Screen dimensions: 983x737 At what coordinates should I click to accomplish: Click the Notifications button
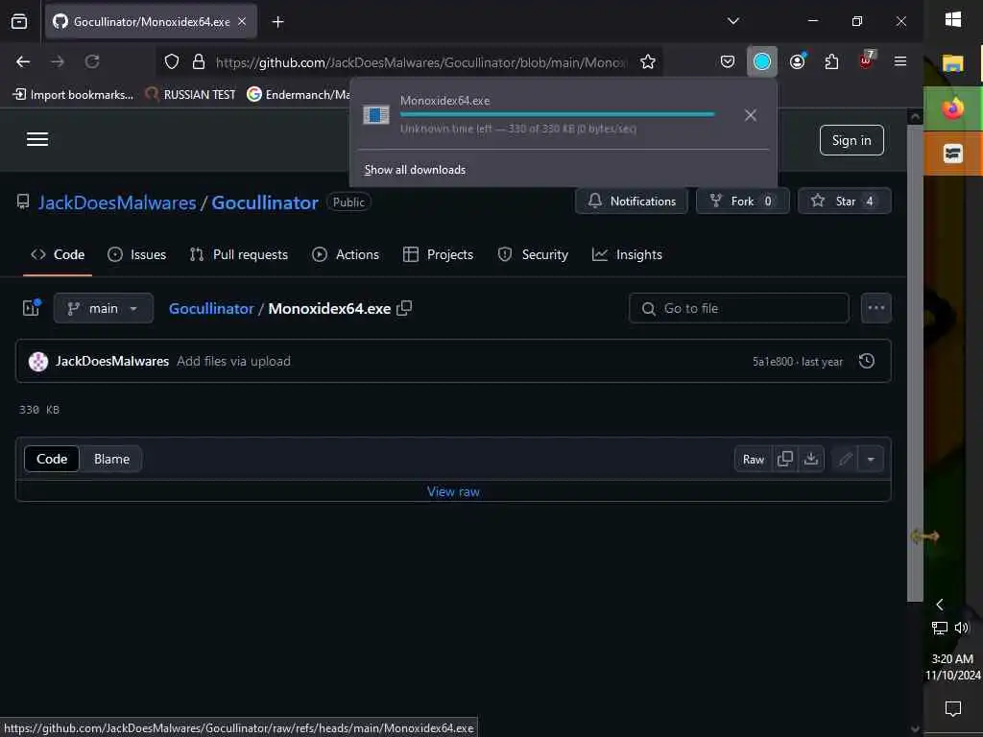[x=632, y=202]
